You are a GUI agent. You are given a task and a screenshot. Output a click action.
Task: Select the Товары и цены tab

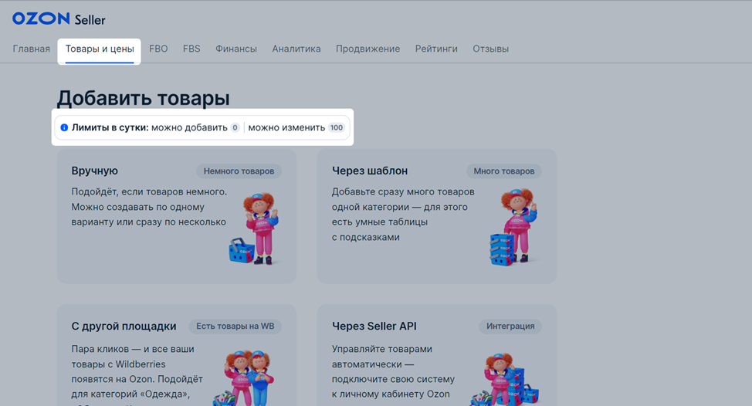(x=100, y=49)
